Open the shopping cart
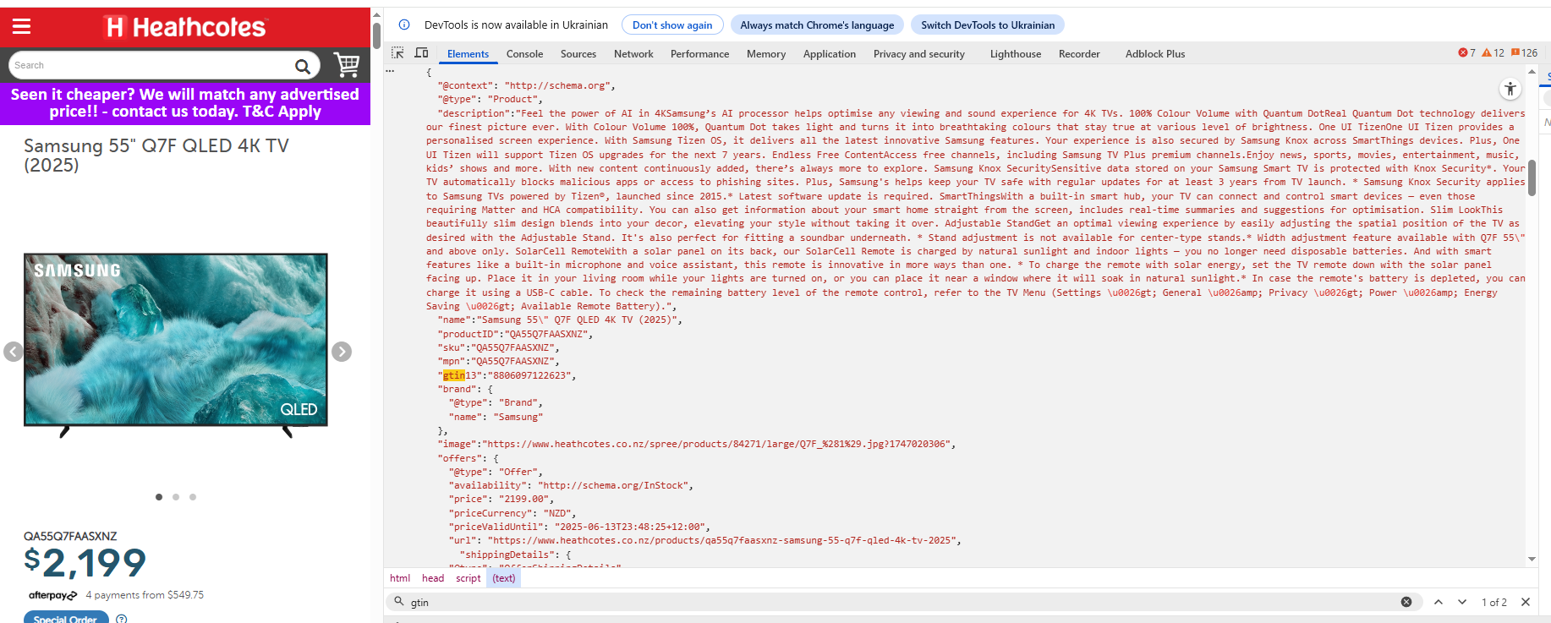Image resolution: width=1551 pixels, height=623 pixels. (347, 64)
